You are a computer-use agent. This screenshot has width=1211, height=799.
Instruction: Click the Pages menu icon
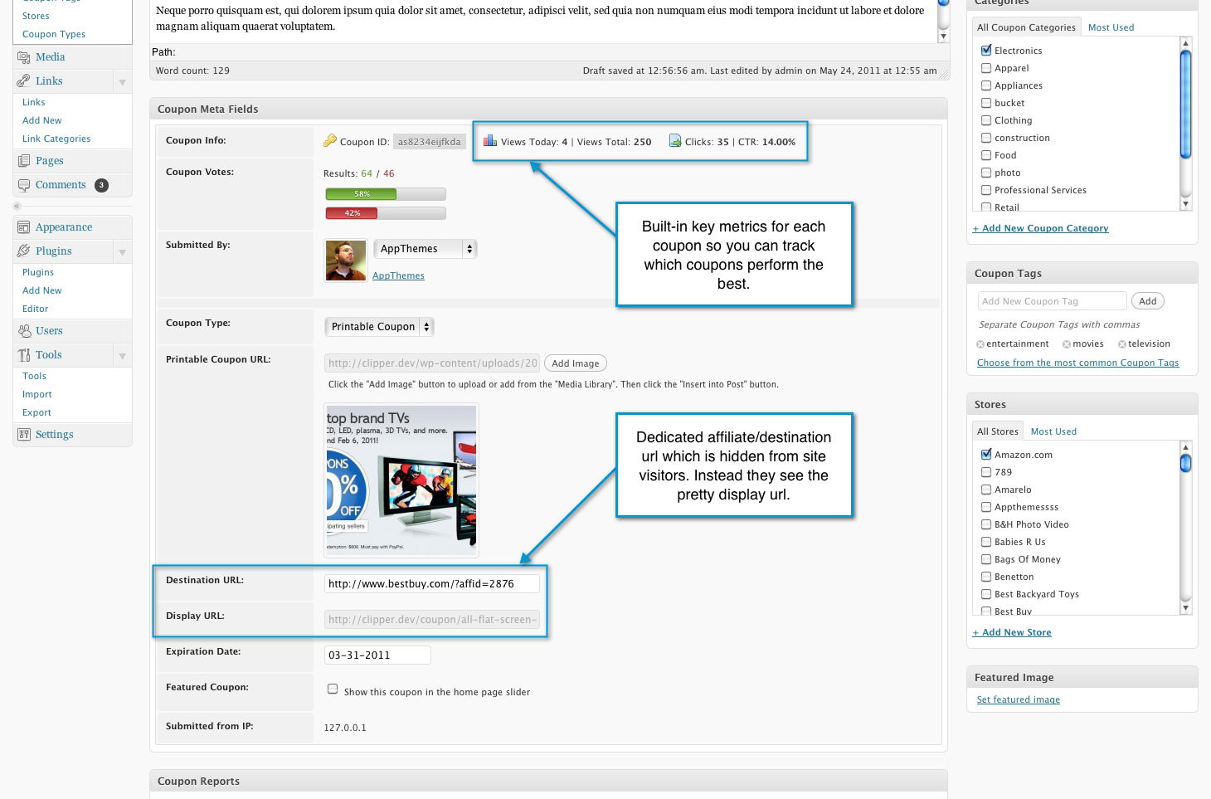coord(24,161)
